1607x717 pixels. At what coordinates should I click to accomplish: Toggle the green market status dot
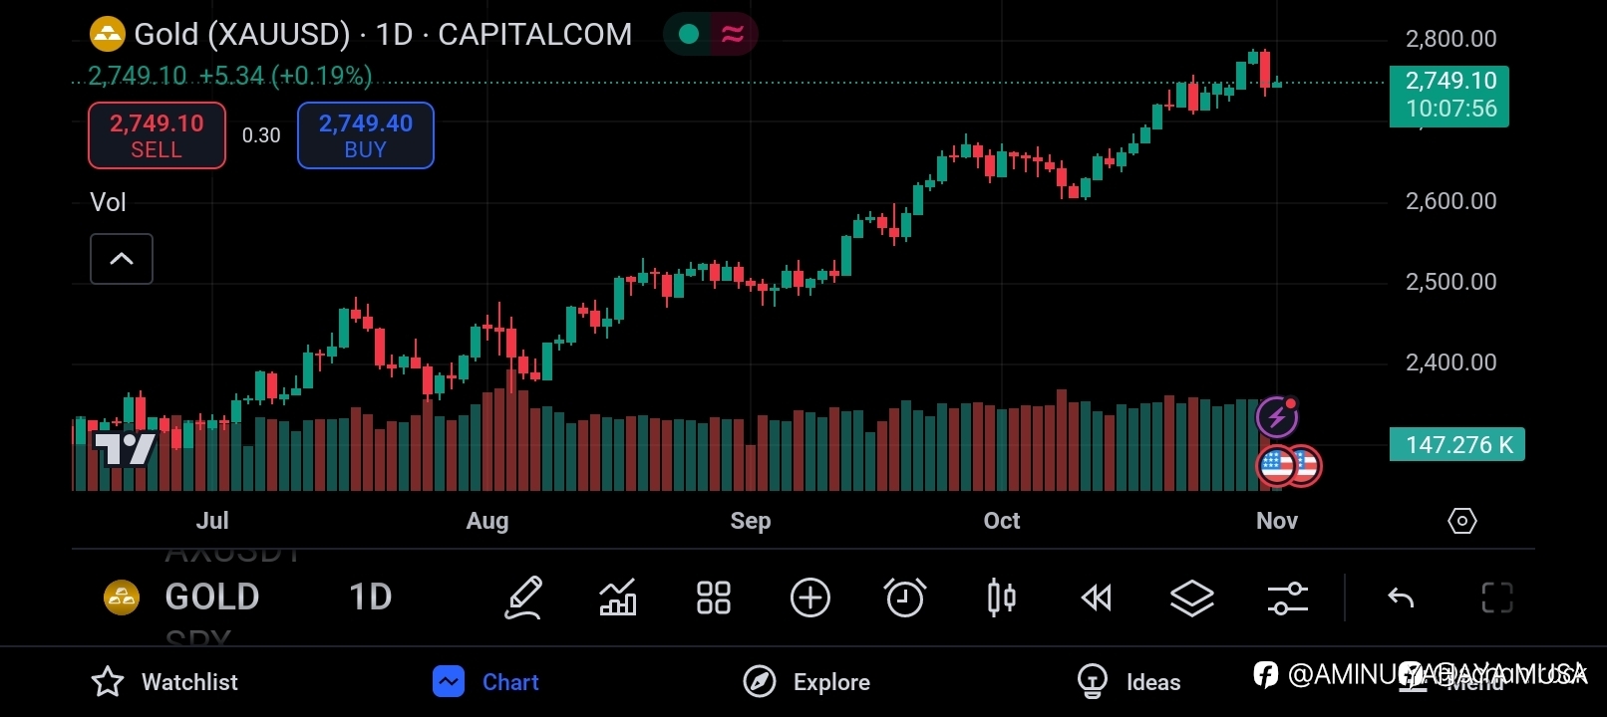(x=688, y=34)
